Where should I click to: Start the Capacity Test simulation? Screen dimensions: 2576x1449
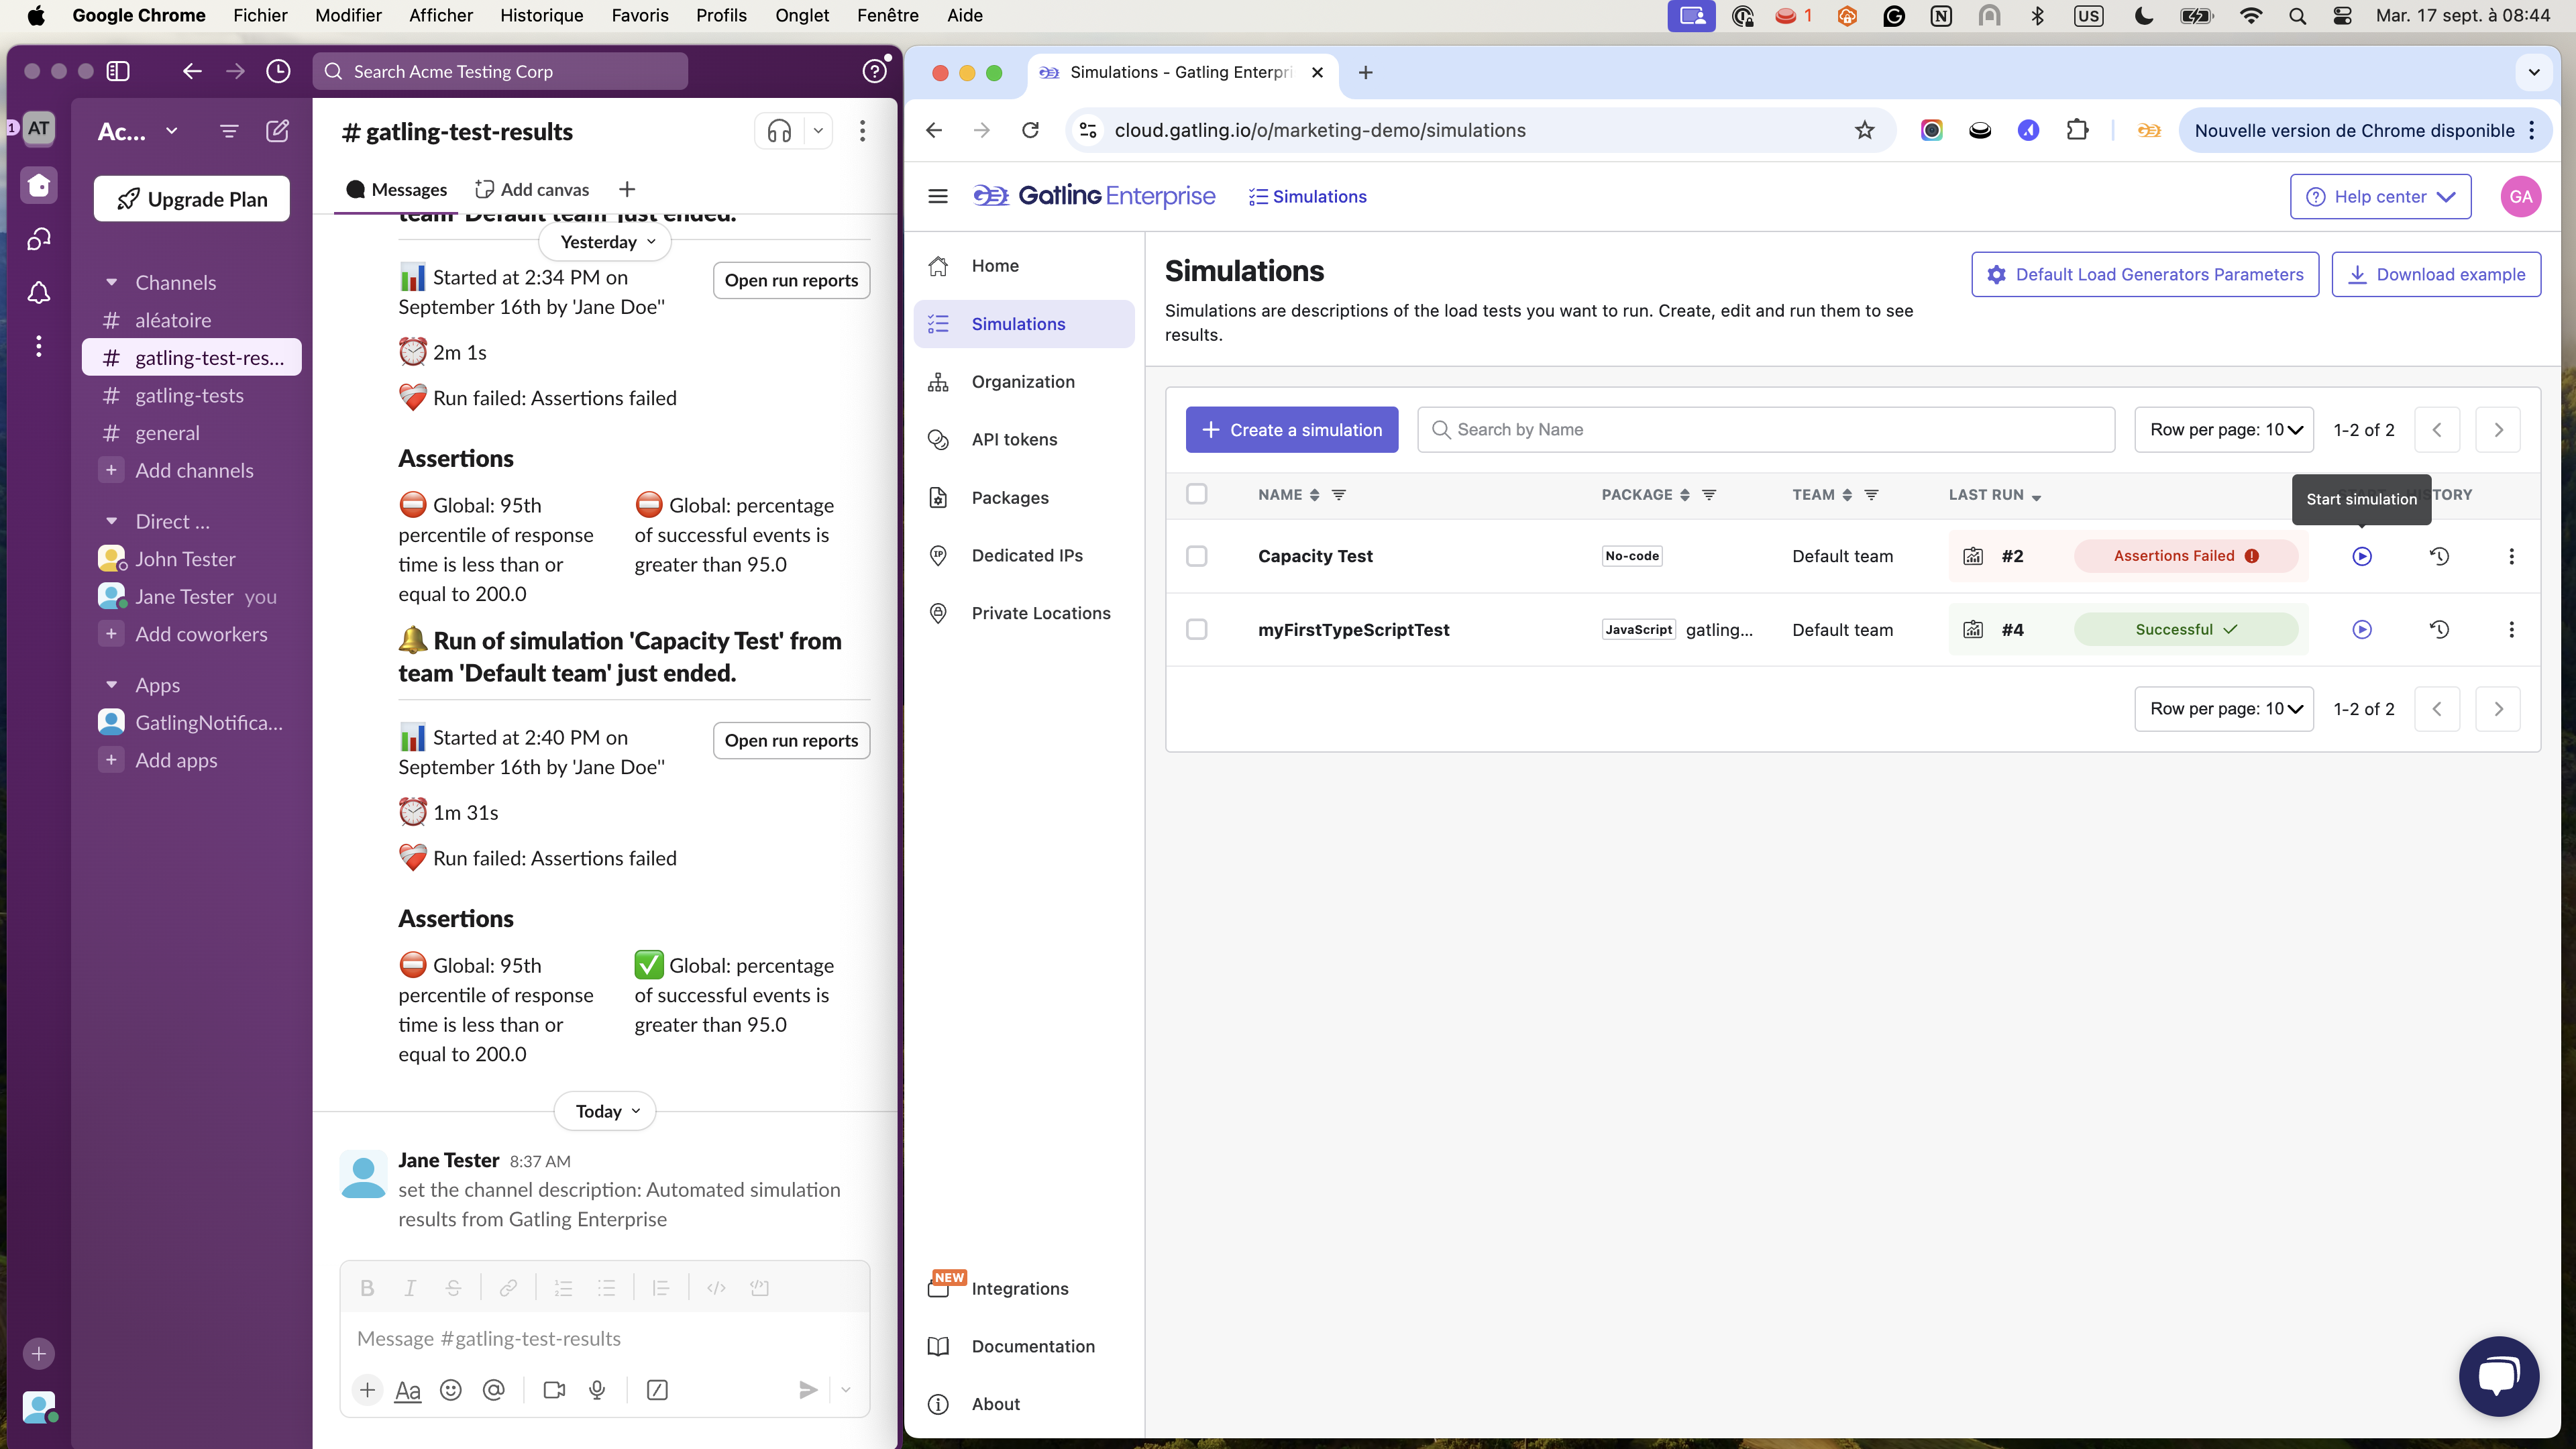pyautogui.click(x=2361, y=556)
